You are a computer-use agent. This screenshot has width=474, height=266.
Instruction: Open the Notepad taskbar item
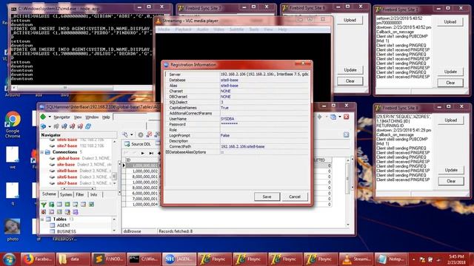click(391, 259)
